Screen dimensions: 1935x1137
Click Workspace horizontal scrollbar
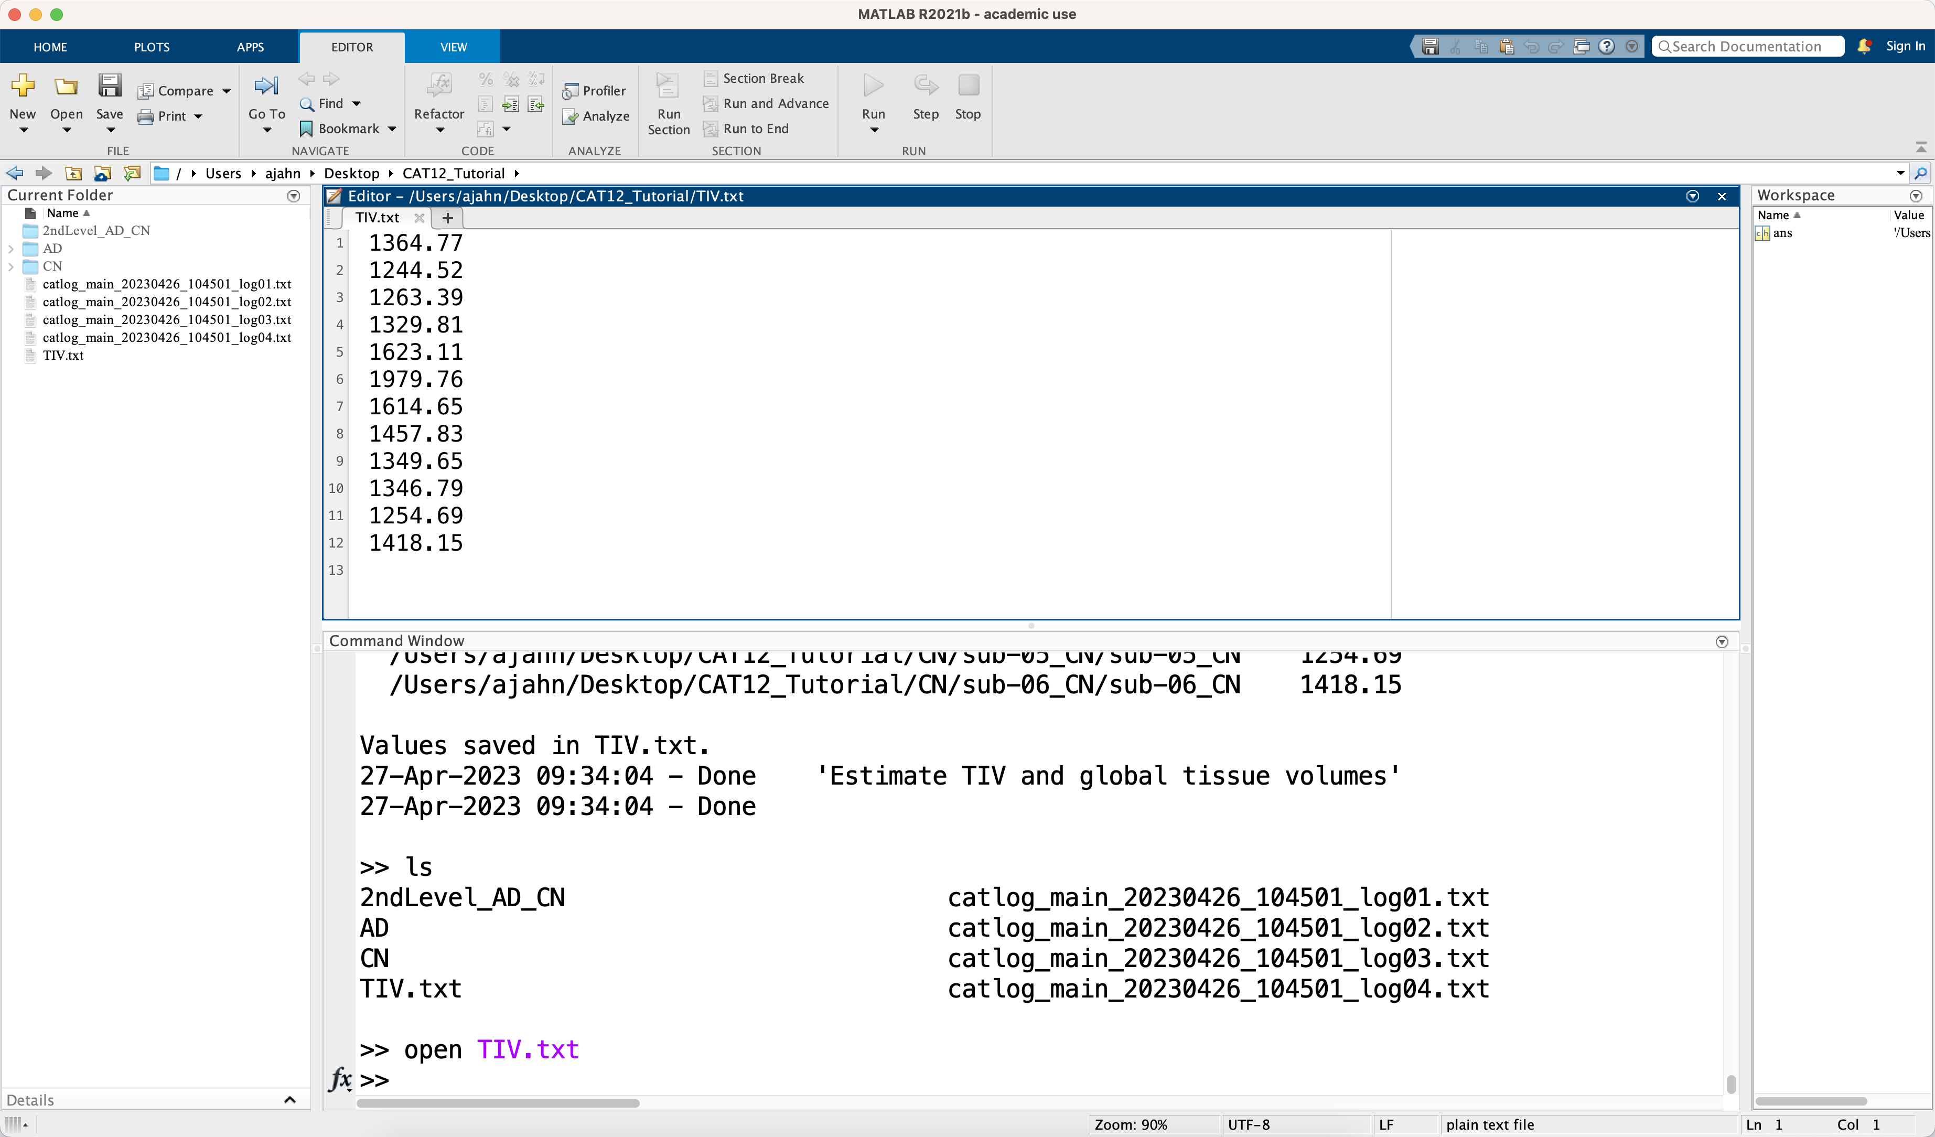click(1811, 1101)
